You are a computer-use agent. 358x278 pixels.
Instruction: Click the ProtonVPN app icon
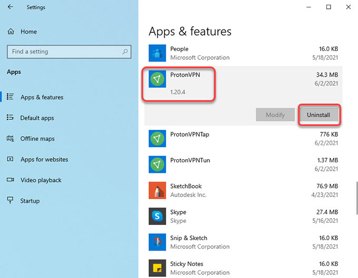157,79
